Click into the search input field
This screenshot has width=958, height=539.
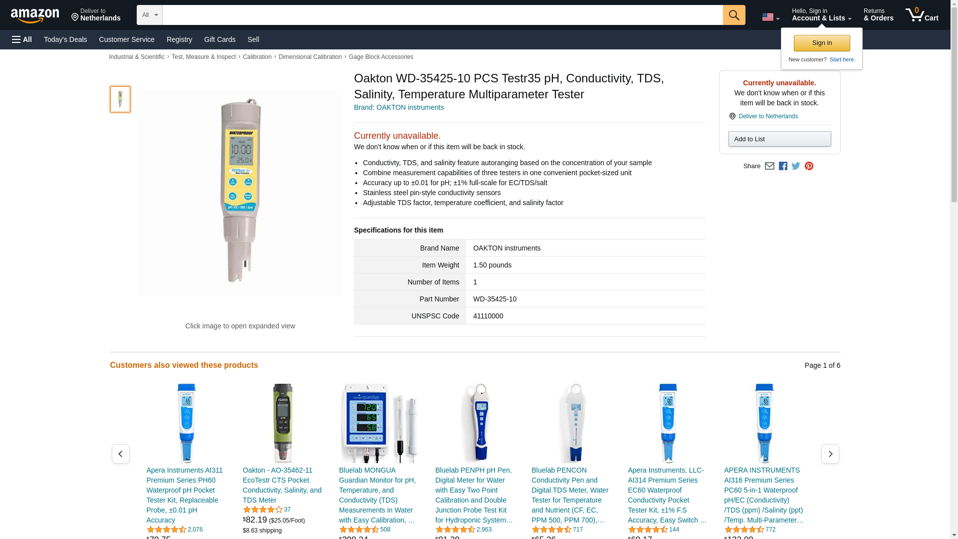pos(443,15)
